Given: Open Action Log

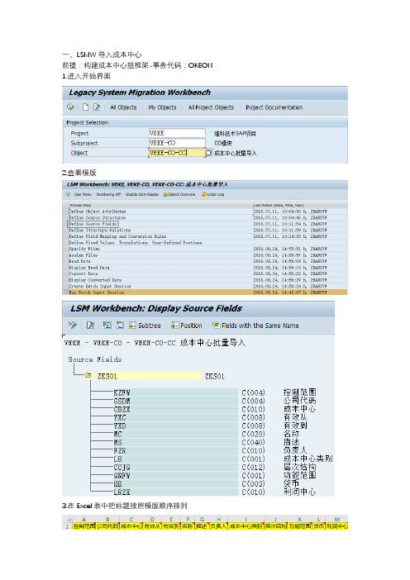Looking at the screenshot, I should click(x=212, y=194).
